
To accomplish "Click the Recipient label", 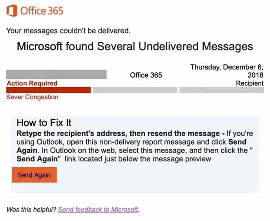I will tap(250, 83).
